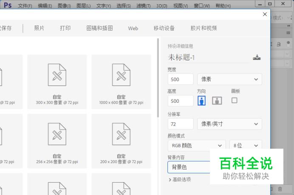Click the delete trash icon in Photoshop panel
294x195 pixels.
(280, 189)
